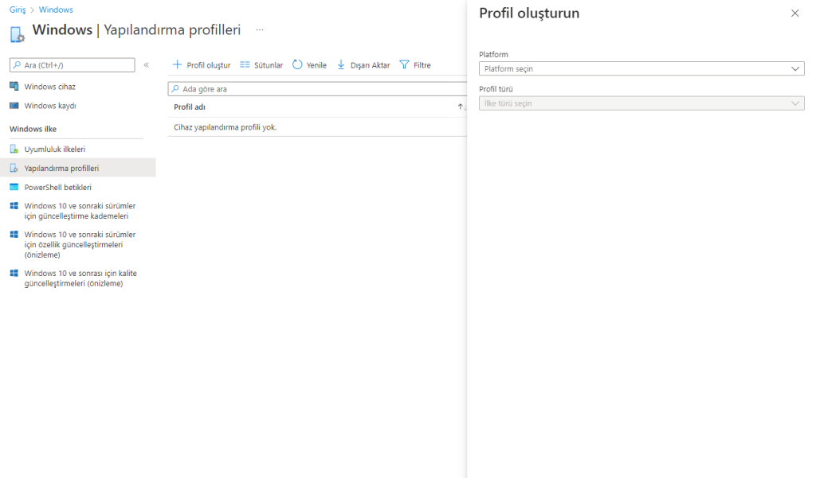Viewport: 816px width, 478px height.
Task: Select Yapılandırma profilleri menu item
Action: 61,168
